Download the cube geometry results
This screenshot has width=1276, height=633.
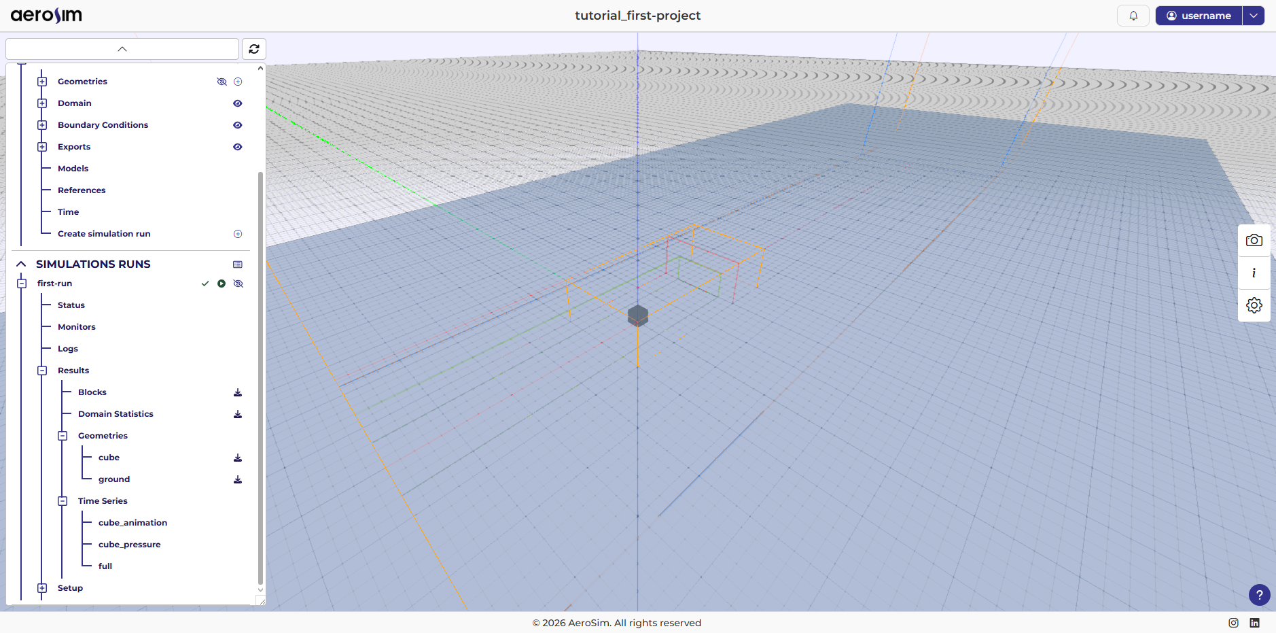[x=238, y=458]
